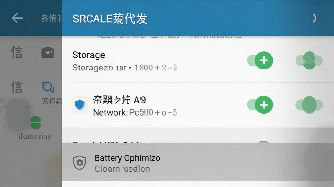Tap the green iRatlrsiny app icon
Screen dimensions: 334x187
(36, 122)
